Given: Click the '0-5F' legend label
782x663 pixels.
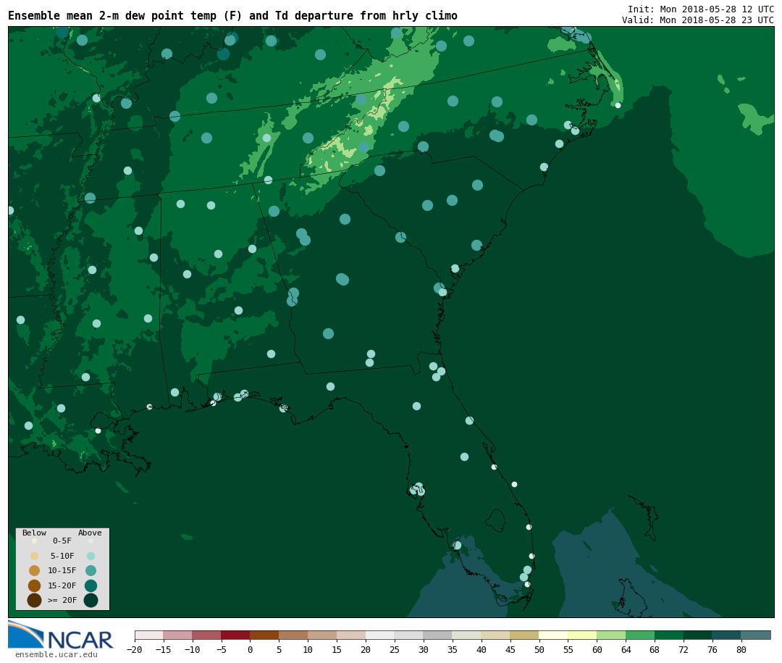Looking at the screenshot, I should [62, 541].
